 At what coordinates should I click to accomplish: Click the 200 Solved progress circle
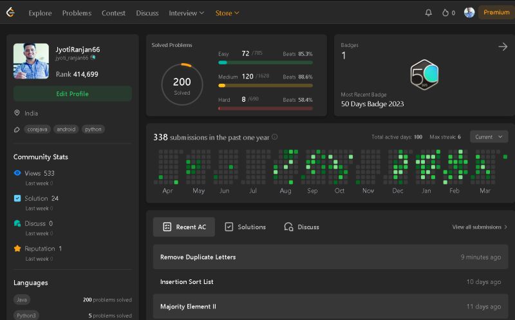point(182,84)
